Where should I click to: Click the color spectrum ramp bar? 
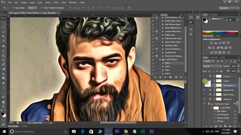(220, 32)
